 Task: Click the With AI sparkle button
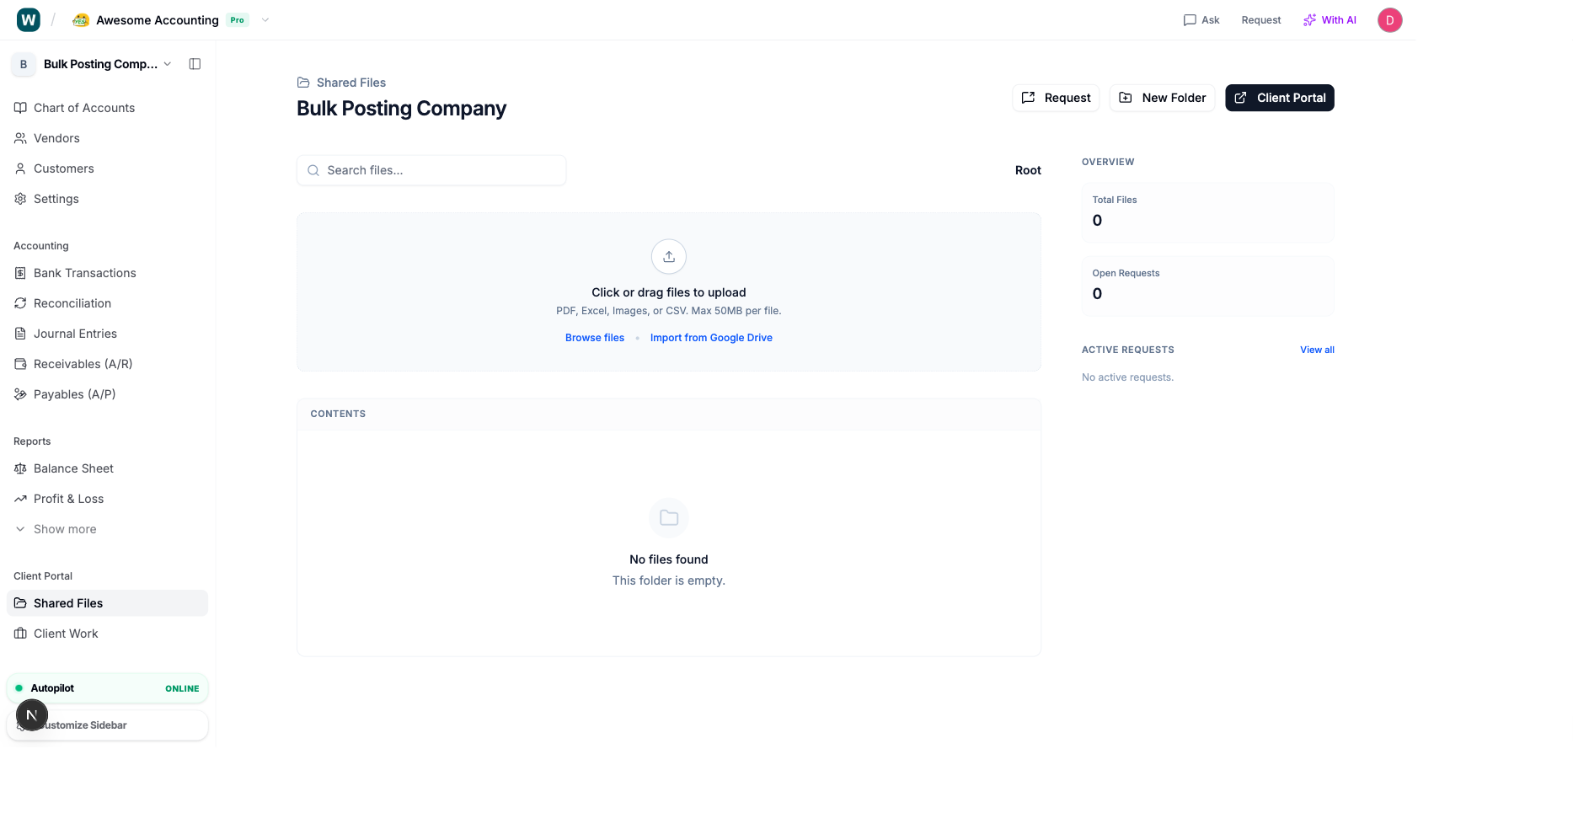[1330, 20]
